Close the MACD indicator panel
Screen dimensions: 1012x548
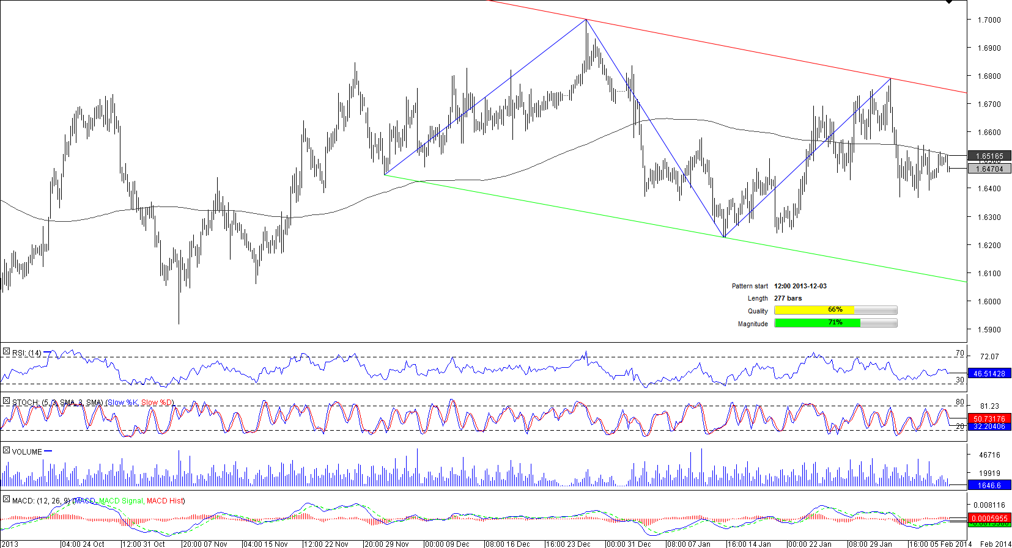coord(6,500)
